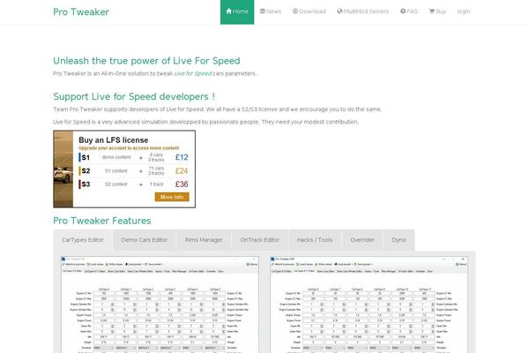Open the Dyno tab
Viewport: 529px width, 353px height.
click(399, 240)
